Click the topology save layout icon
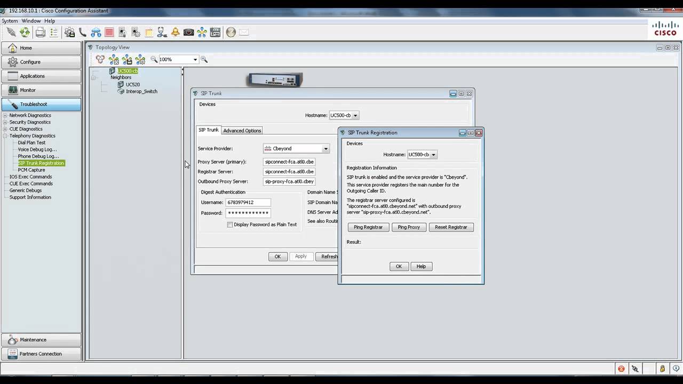 127,59
